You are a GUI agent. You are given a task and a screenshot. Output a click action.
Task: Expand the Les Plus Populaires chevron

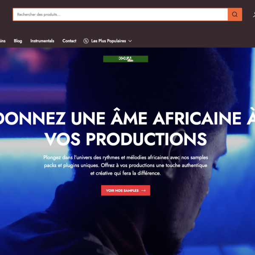130,41
